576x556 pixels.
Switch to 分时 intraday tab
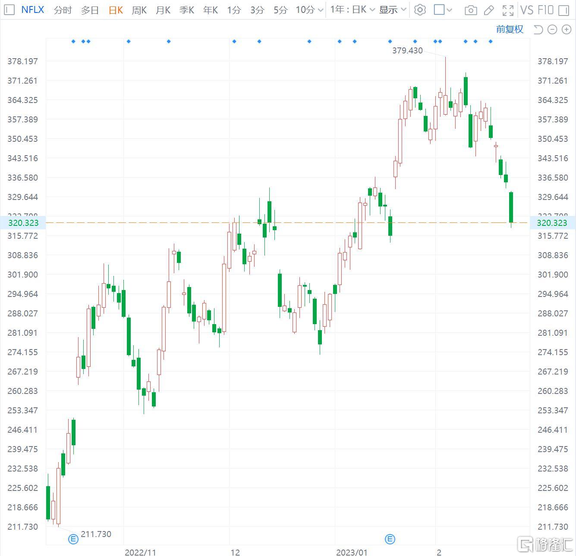pyautogui.click(x=63, y=9)
